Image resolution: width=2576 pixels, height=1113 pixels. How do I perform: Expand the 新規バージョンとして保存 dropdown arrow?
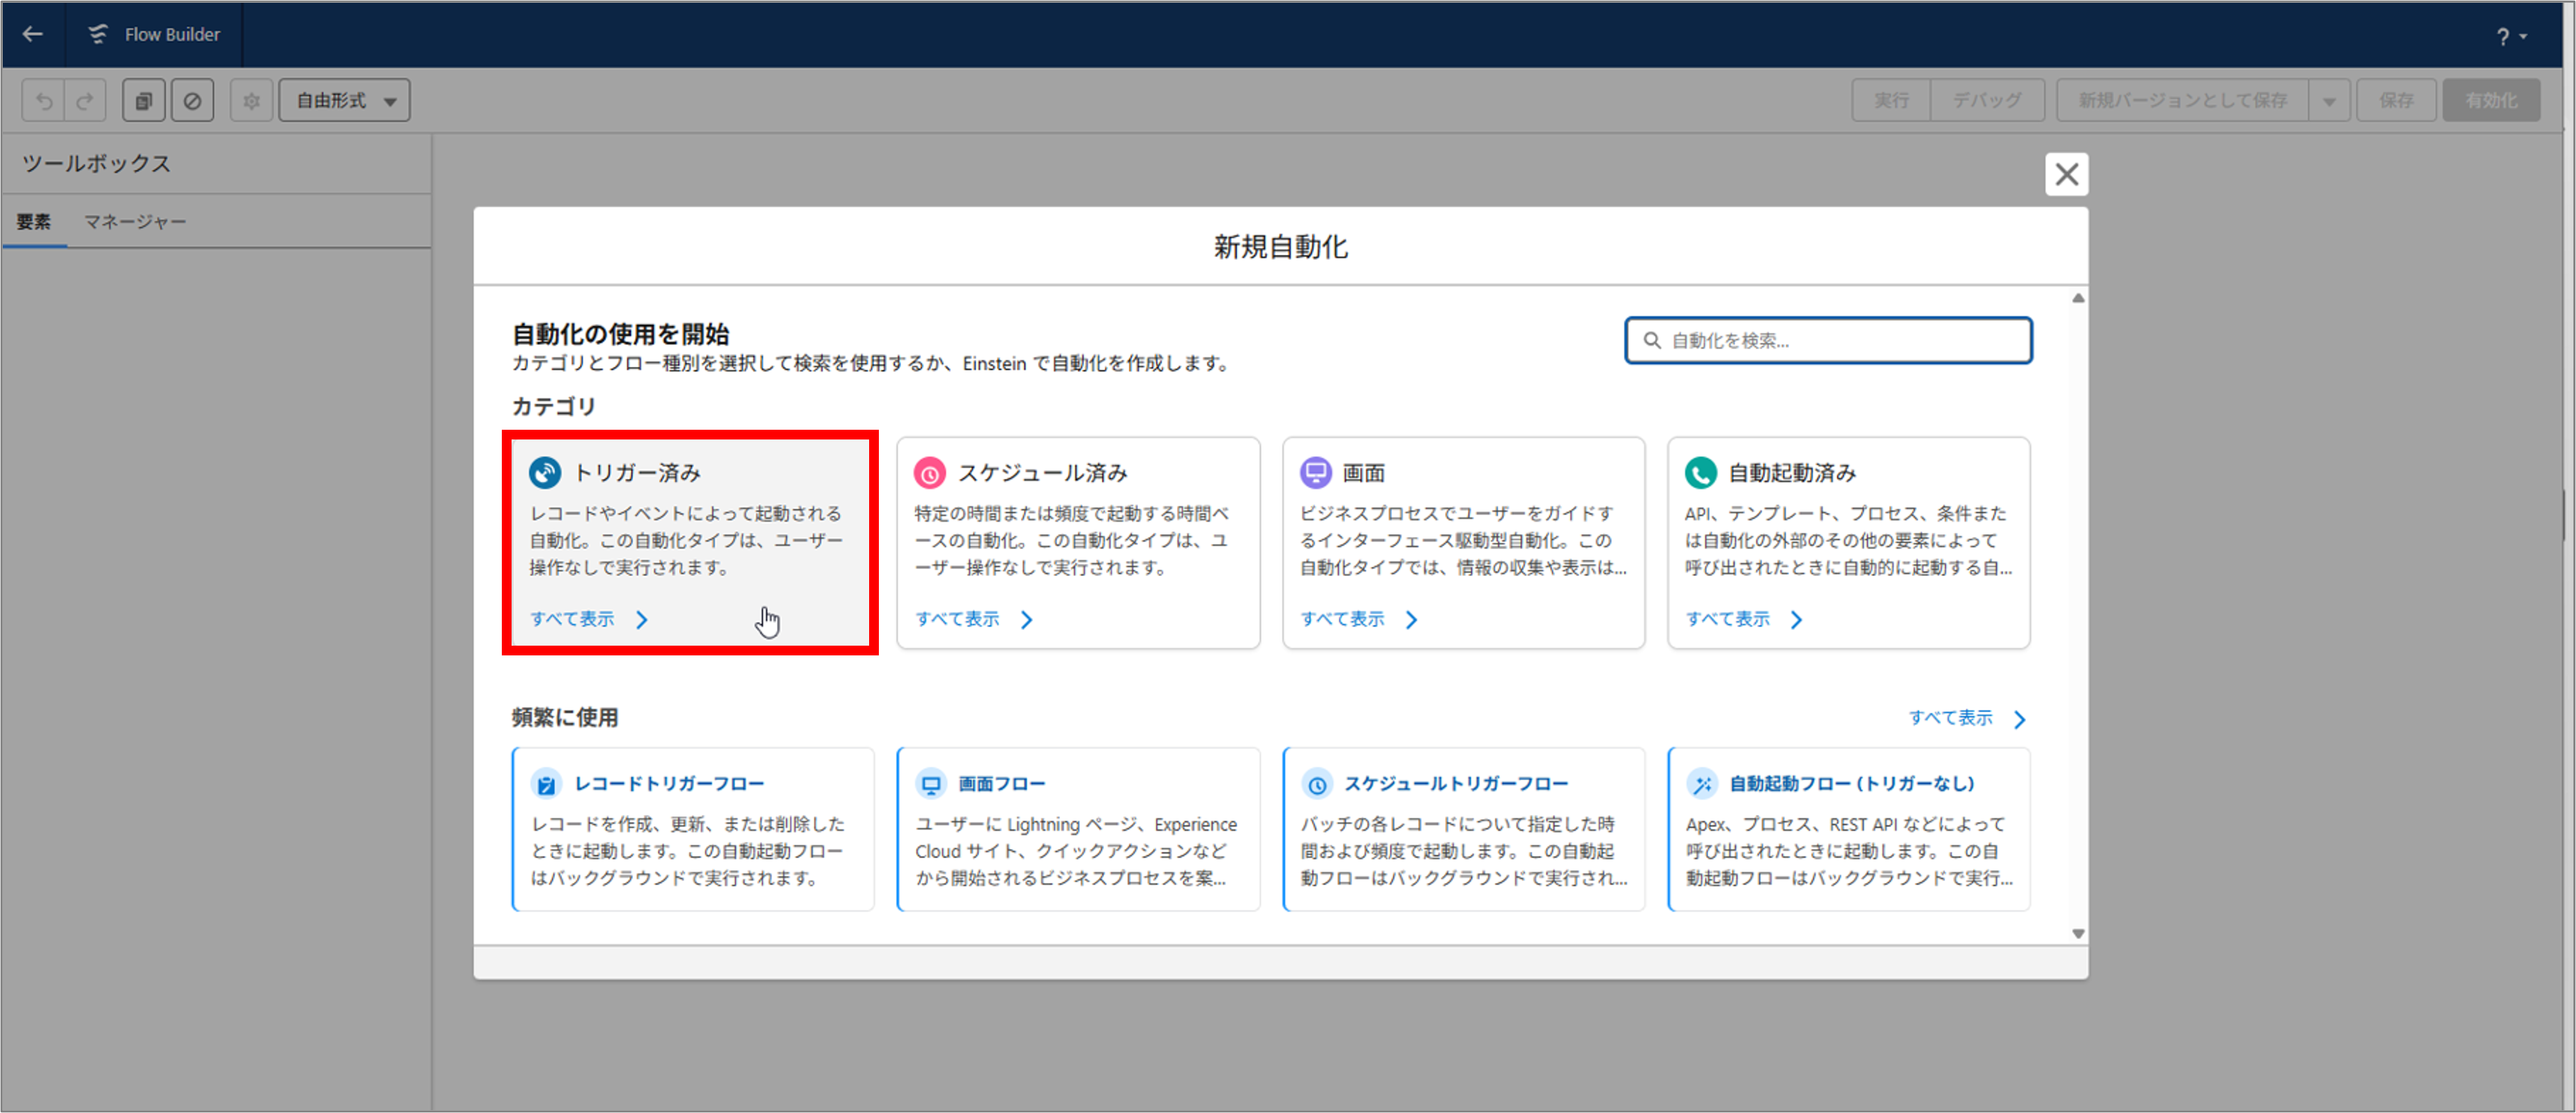pos(2330,100)
